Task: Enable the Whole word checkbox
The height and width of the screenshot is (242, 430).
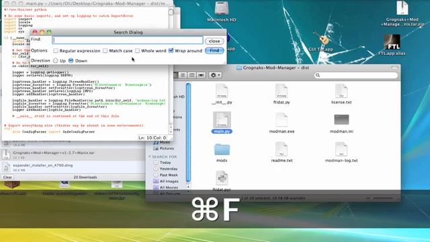Action: pos(137,51)
